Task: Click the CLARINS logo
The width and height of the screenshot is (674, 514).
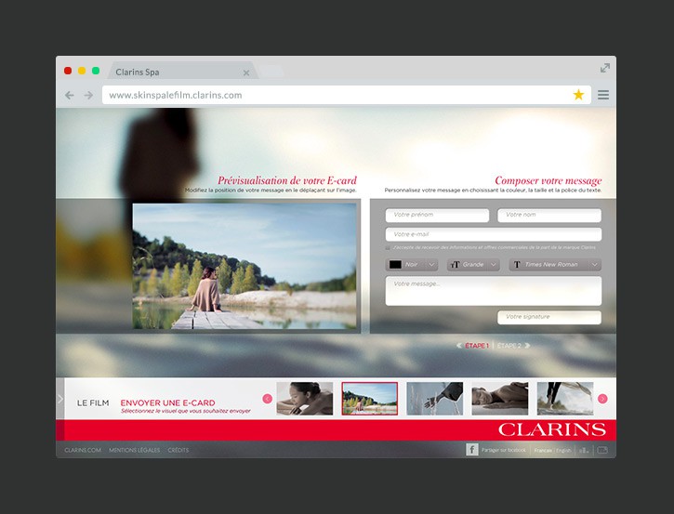Action: point(552,429)
